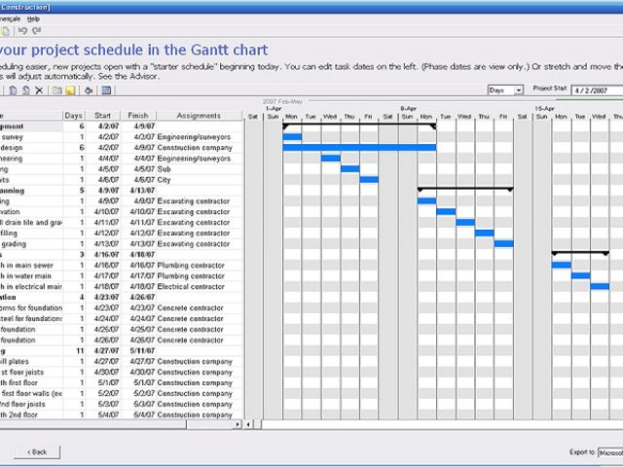The width and height of the screenshot is (623, 467).
Task: Click the Finish column header
Action: [137, 116]
